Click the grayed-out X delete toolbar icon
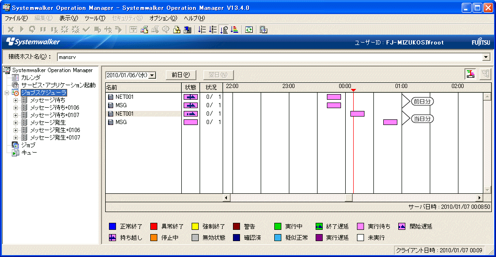This screenshot has height=257, width=496. [x=11, y=29]
